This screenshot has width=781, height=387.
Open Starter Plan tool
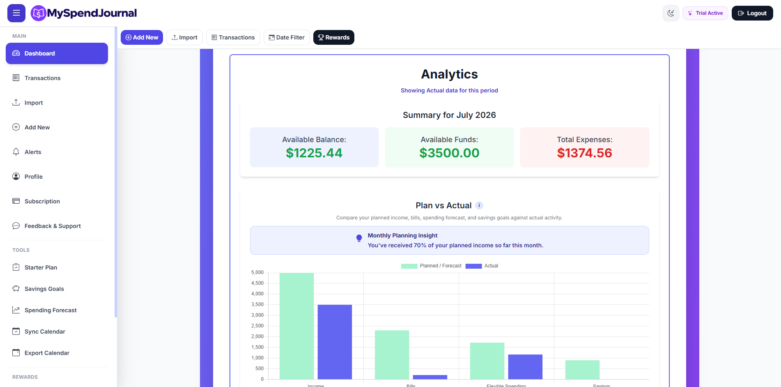point(57,267)
